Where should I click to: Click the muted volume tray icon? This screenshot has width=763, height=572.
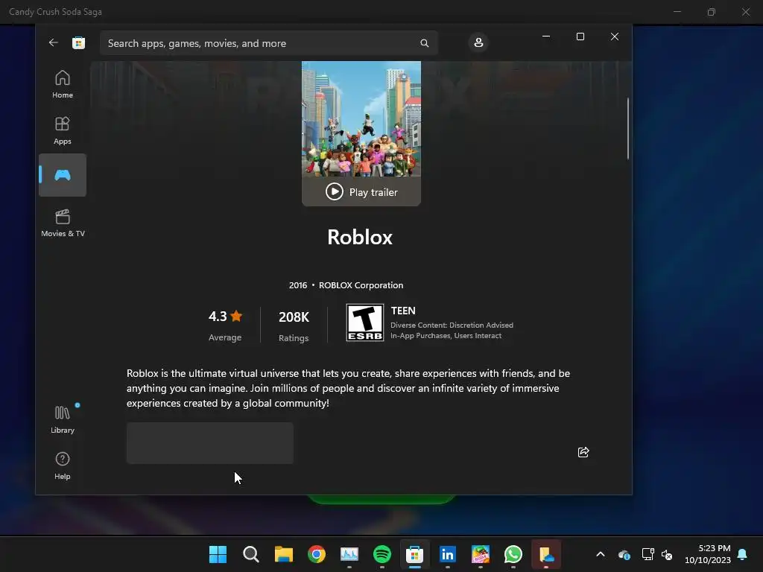[667, 554]
